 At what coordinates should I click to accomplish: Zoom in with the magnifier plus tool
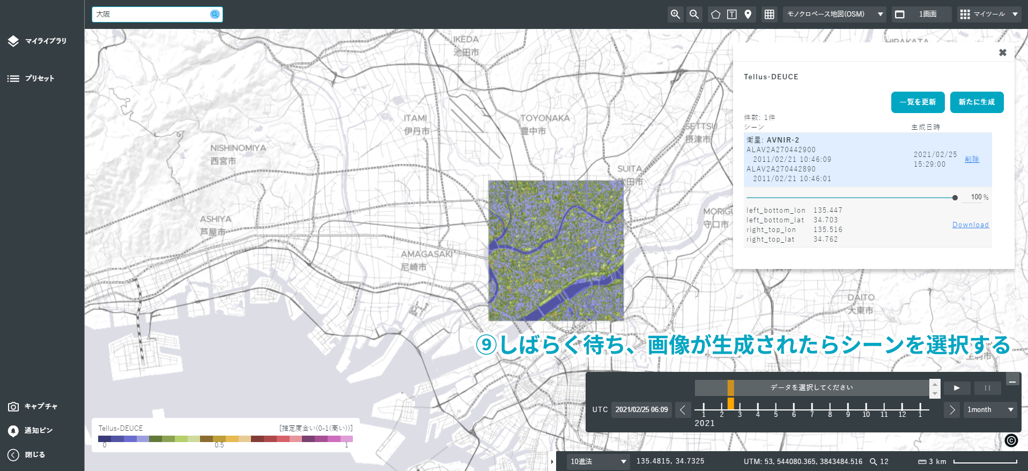(x=675, y=14)
